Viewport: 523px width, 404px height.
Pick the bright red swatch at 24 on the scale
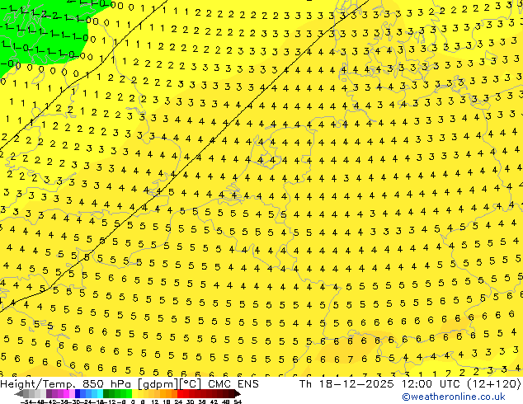coord(180,393)
